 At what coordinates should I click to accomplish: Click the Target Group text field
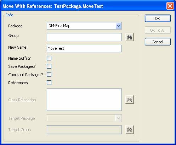click(84, 130)
